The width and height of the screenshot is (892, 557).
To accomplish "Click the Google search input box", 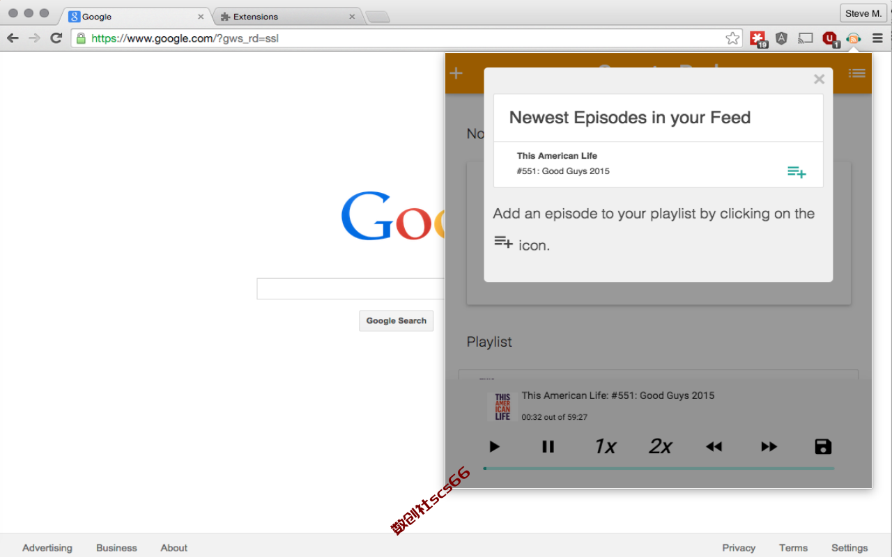I will click(351, 289).
